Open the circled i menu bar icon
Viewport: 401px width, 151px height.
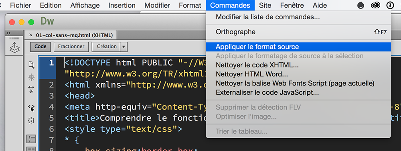(390, 5)
